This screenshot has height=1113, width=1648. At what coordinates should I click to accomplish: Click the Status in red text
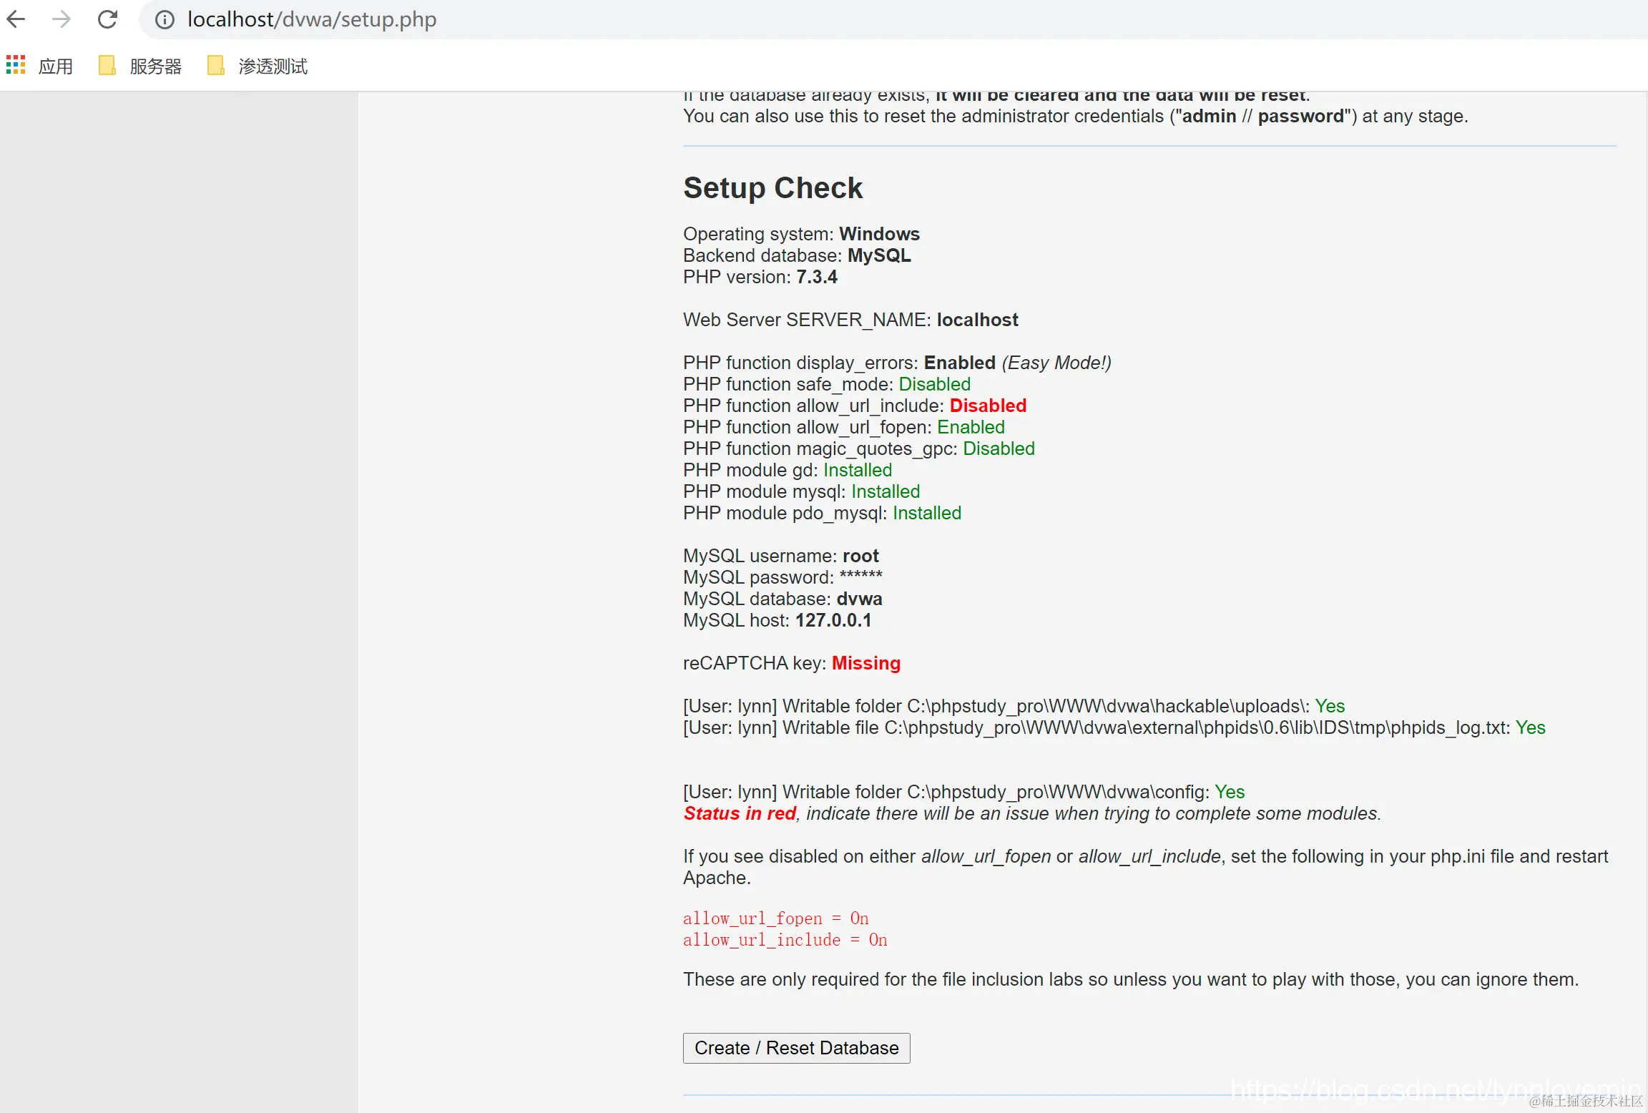pos(740,813)
